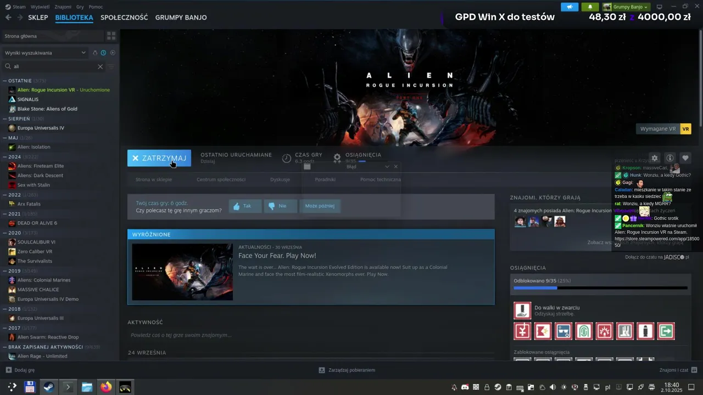The height and width of the screenshot is (395, 703).
Task: Open Poradniki link
Action: (325, 179)
